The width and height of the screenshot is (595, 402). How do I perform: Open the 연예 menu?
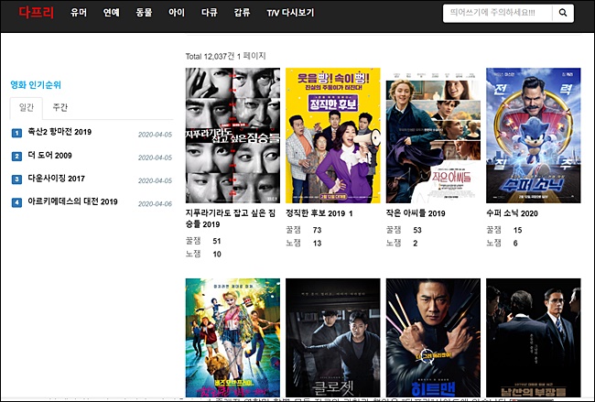coord(111,13)
